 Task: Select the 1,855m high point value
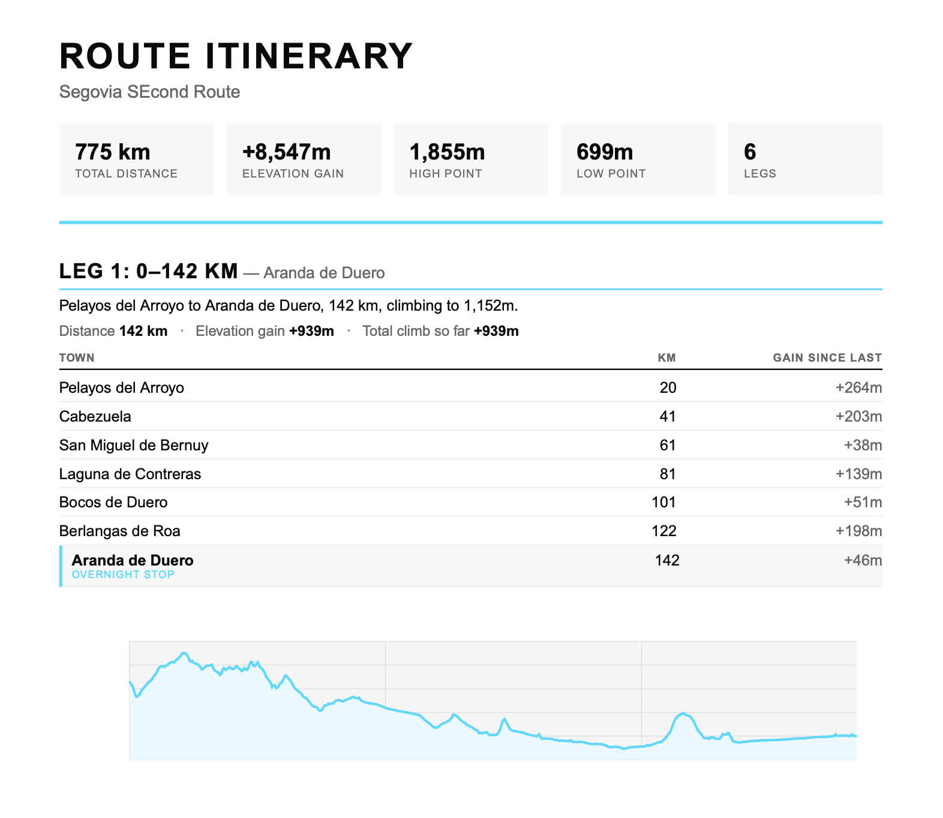(x=447, y=152)
